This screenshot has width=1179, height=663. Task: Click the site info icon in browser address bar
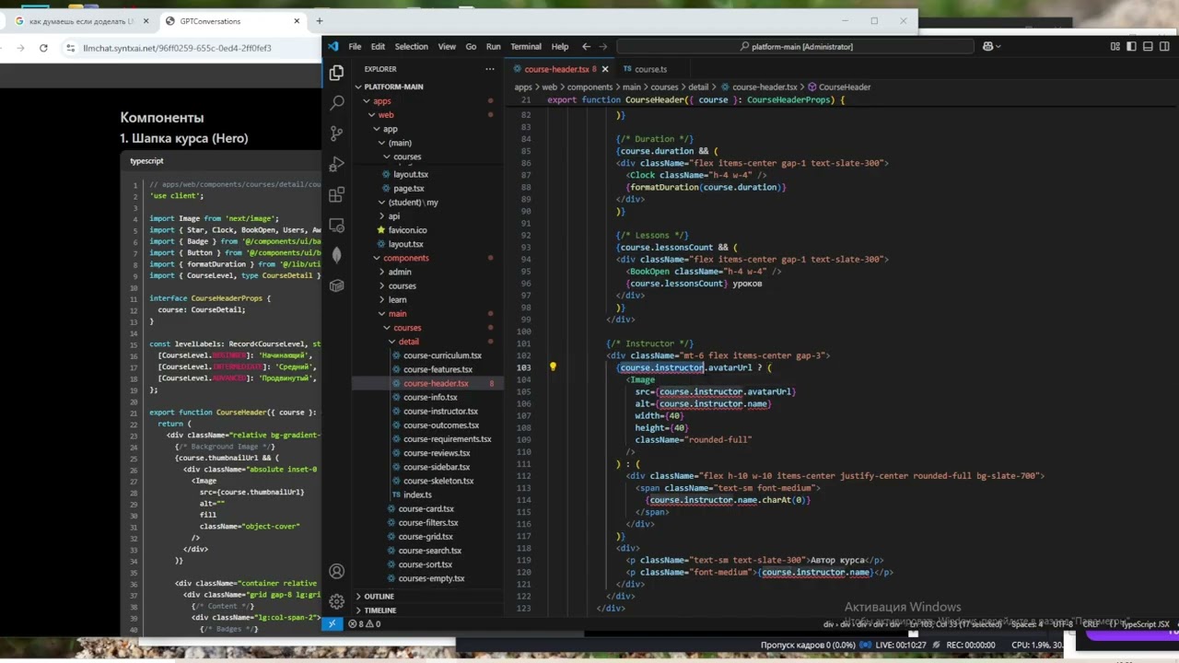[72, 48]
